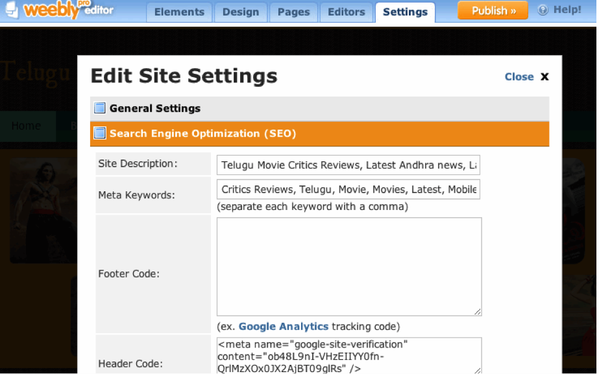Image resolution: width=610 pixels, height=374 pixels.
Task: Click the SEO section header icon
Action: point(99,134)
